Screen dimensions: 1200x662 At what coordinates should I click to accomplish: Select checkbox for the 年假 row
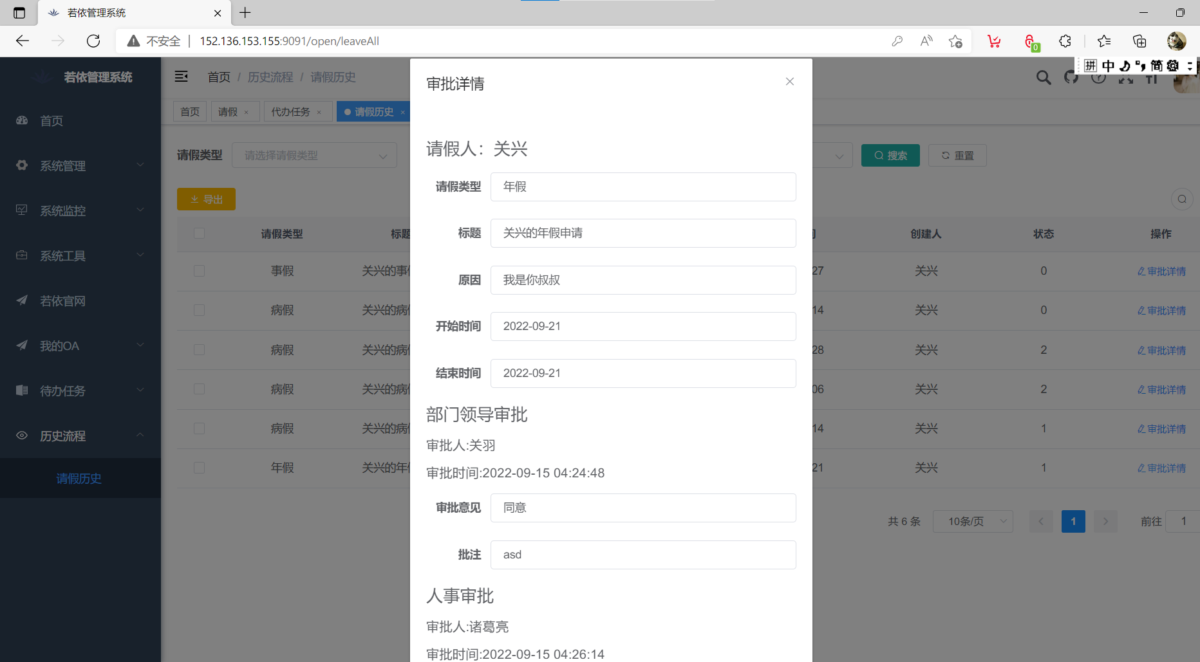click(x=199, y=468)
